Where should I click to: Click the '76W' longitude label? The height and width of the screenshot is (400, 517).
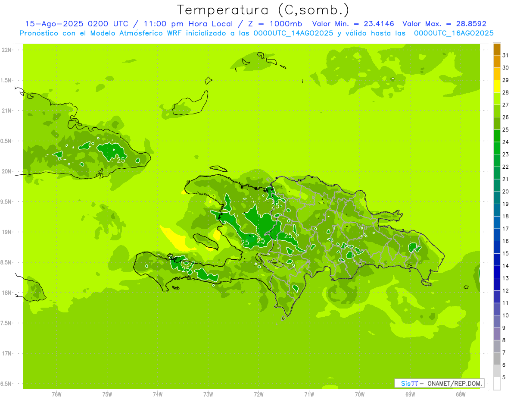(x=56, y=394)
